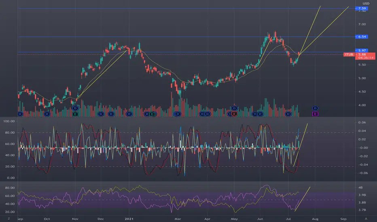Click the Apr label on time axis
377x222 pixels.
[x=207, y=219]
